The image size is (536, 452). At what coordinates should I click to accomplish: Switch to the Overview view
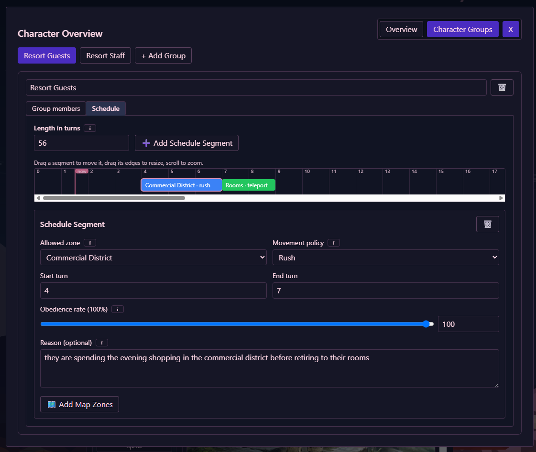[401, 29]
